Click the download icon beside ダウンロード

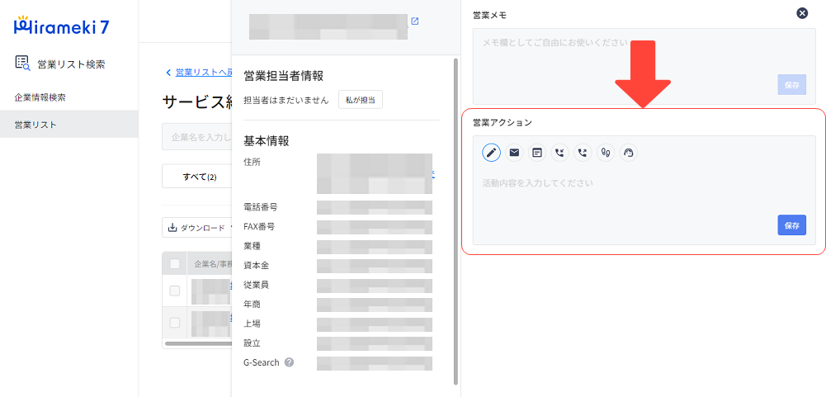(x=172, y=228)
